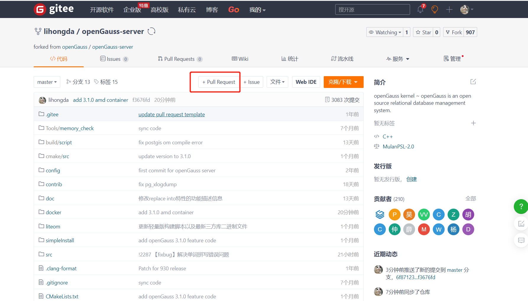Open the Pull Requests tab
The image size is (528, 301).
click(x=180, y=59)
